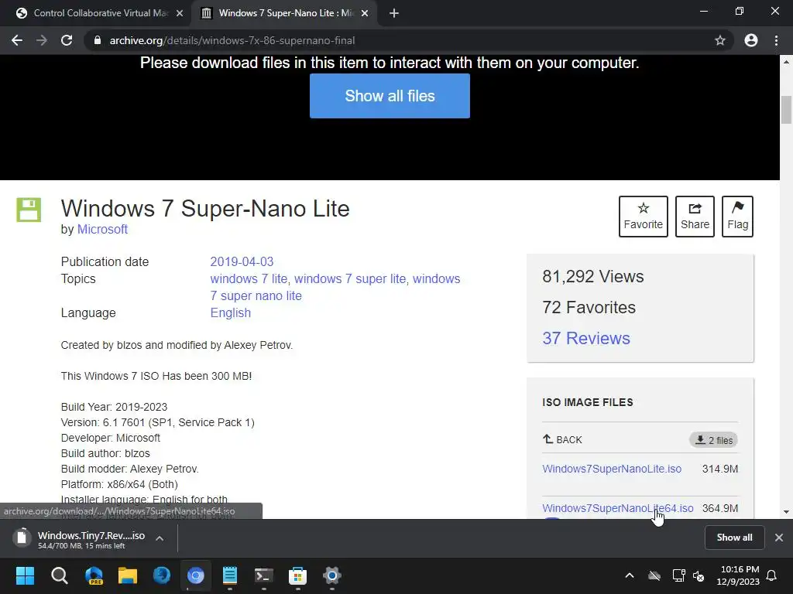Open the Windows Start menu
This screenshot has width=793, height=594.
click(x=25, y=575)
